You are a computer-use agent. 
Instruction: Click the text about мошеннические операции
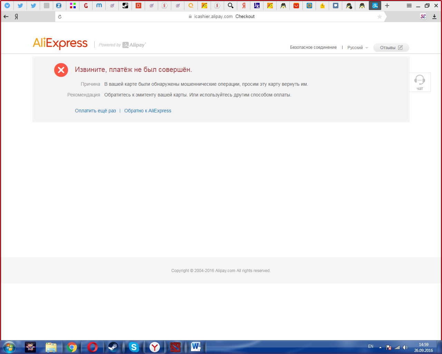click(206, 84)
